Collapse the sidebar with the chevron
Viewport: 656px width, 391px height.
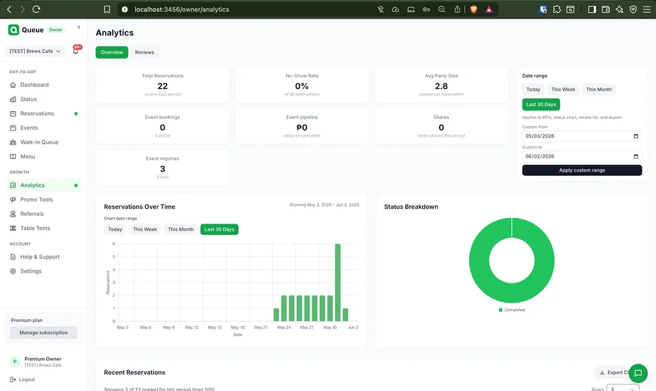click(x=78, y=27)
